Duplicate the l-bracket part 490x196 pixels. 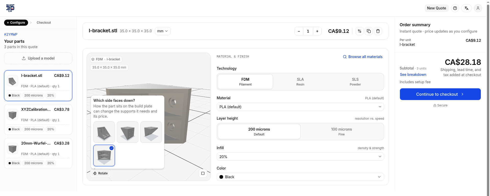point(369,31)
